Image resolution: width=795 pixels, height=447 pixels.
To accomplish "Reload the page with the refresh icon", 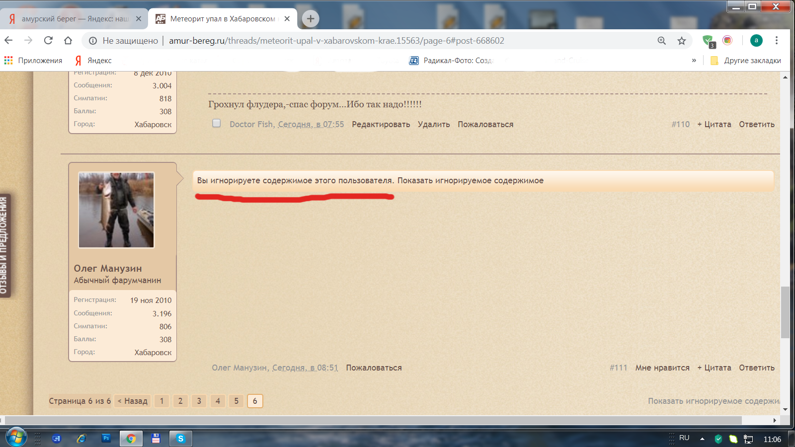I will (48, 41).
